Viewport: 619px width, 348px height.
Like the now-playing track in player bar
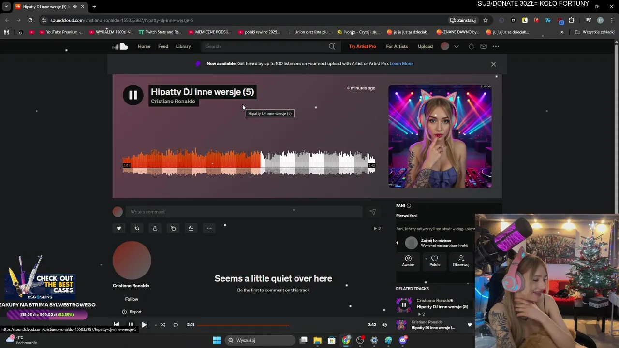click(470, 325)
